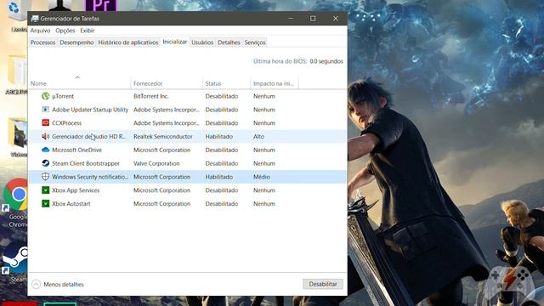Click the Xbox Autostart icon
Screen dimensions: 544x306
click(x=45, y=204)
